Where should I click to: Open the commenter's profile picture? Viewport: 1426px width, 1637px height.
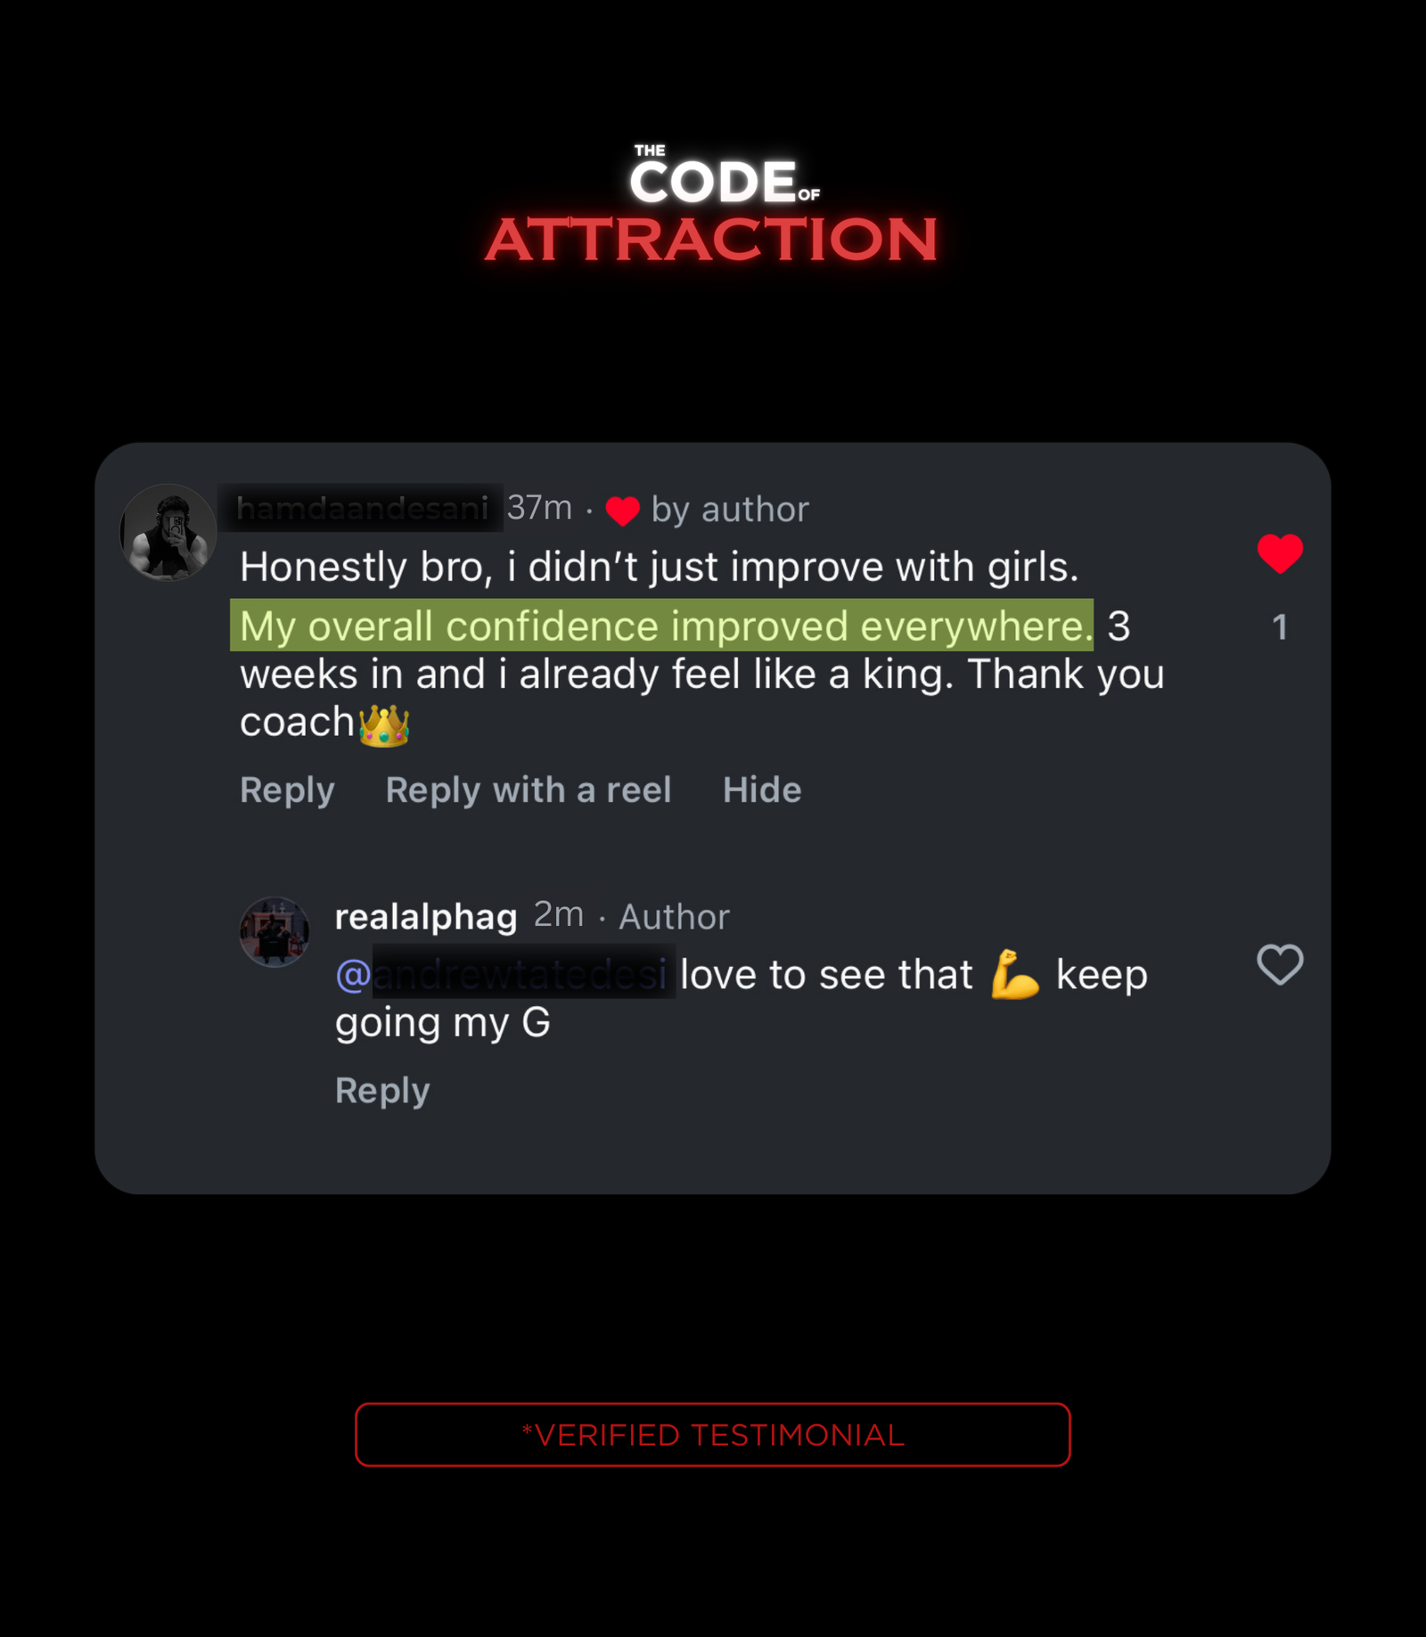(x=168, y=532)
